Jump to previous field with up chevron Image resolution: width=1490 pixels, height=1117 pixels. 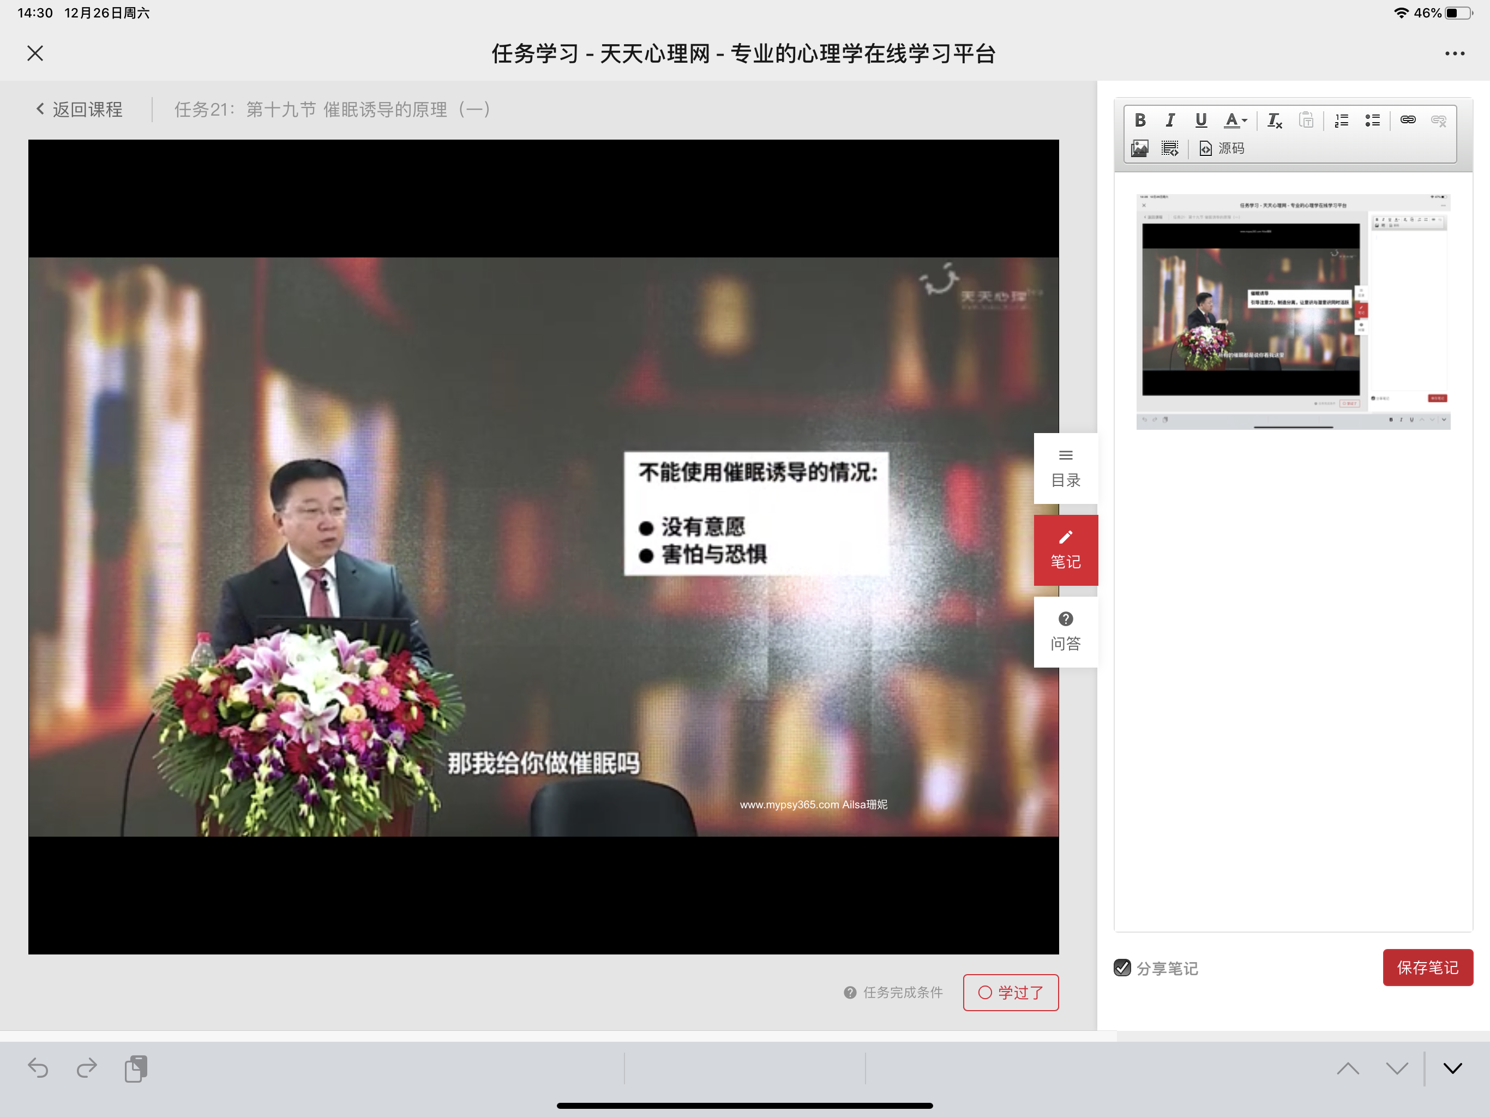pyautogui.click(x=1348, y=1068)
